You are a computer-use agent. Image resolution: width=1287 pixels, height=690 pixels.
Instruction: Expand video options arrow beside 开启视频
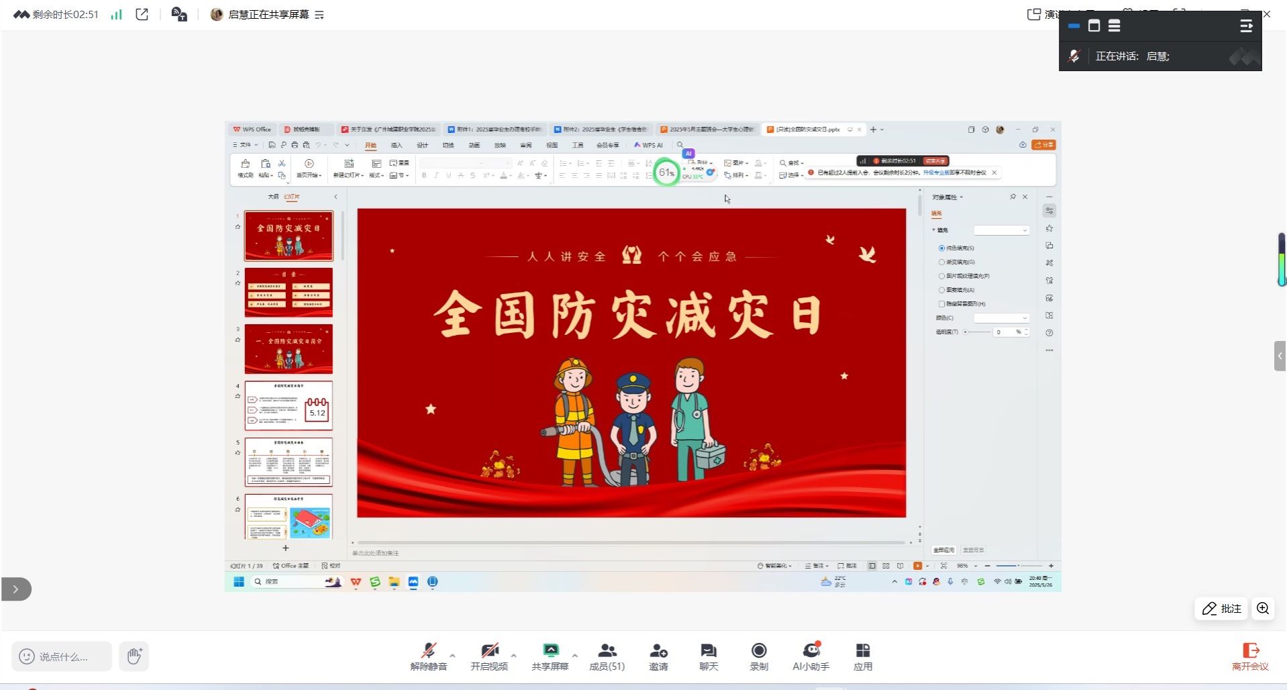pyautogui.click(x=514, y=655)
